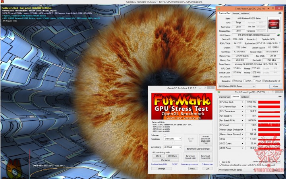Image resolution: width=286 pixels, height=179 pixels.
Task: Open GPU selector dropdown in Sensors window
Action: [237, 170]
